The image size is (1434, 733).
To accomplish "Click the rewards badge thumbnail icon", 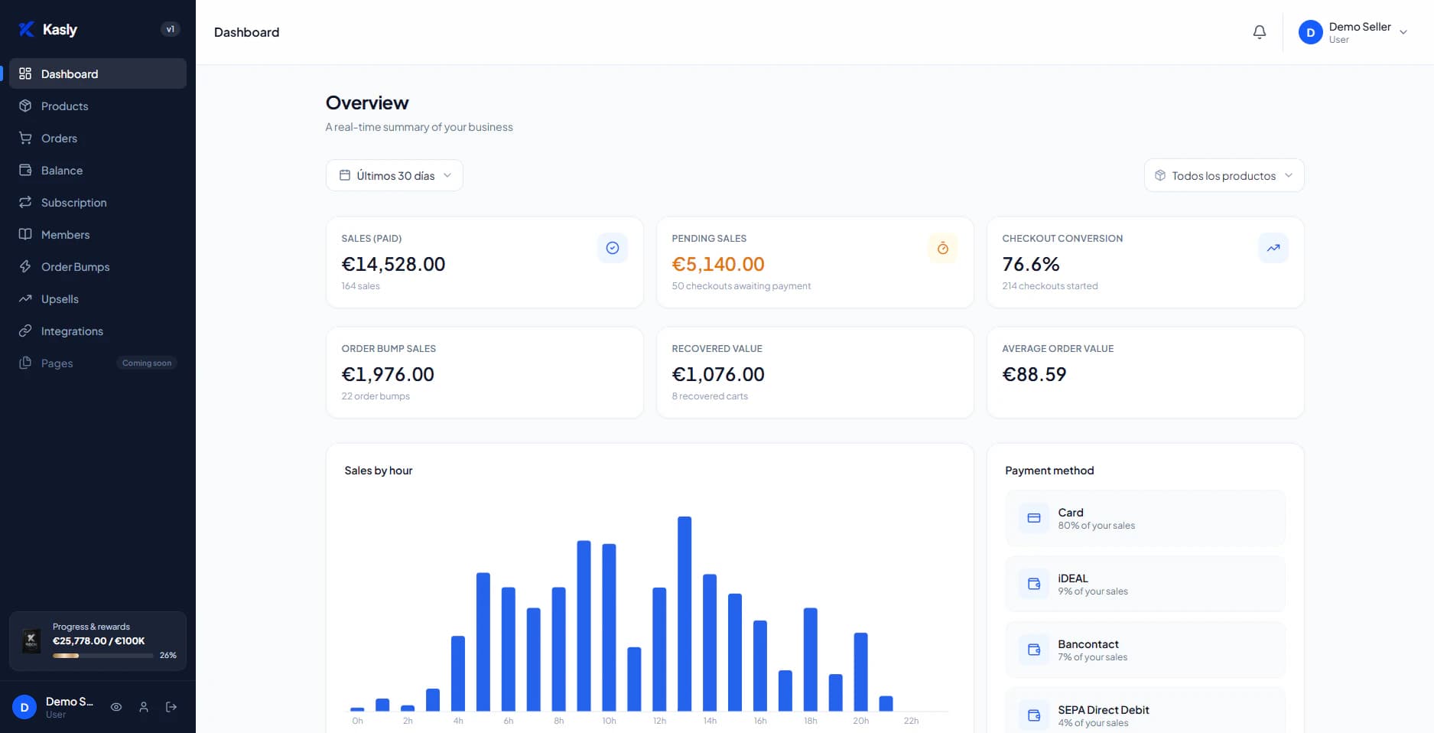I will [31, 640].
